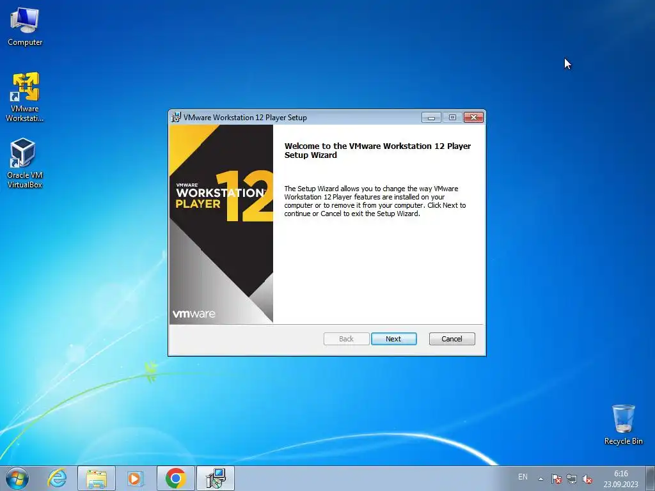The height and width of the screenshot is (491, 655).
Task: Launch Internet Explorer from the taskbar
Action: click(x=57, y=478)
